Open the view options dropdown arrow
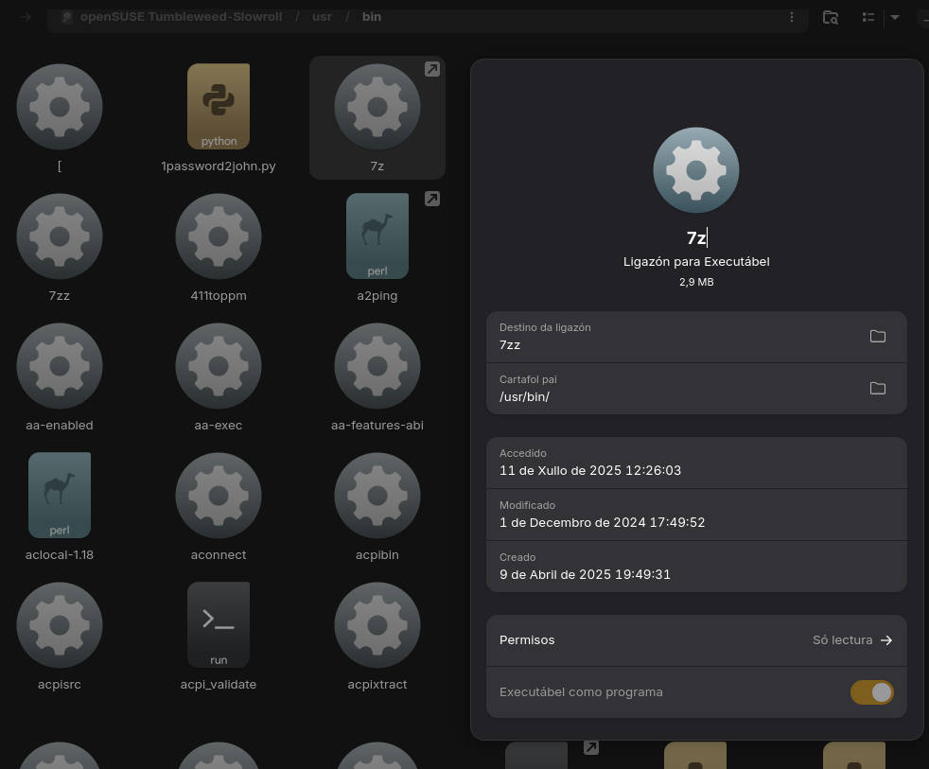This screenshot has height=769, width=929. coord(895,17)
